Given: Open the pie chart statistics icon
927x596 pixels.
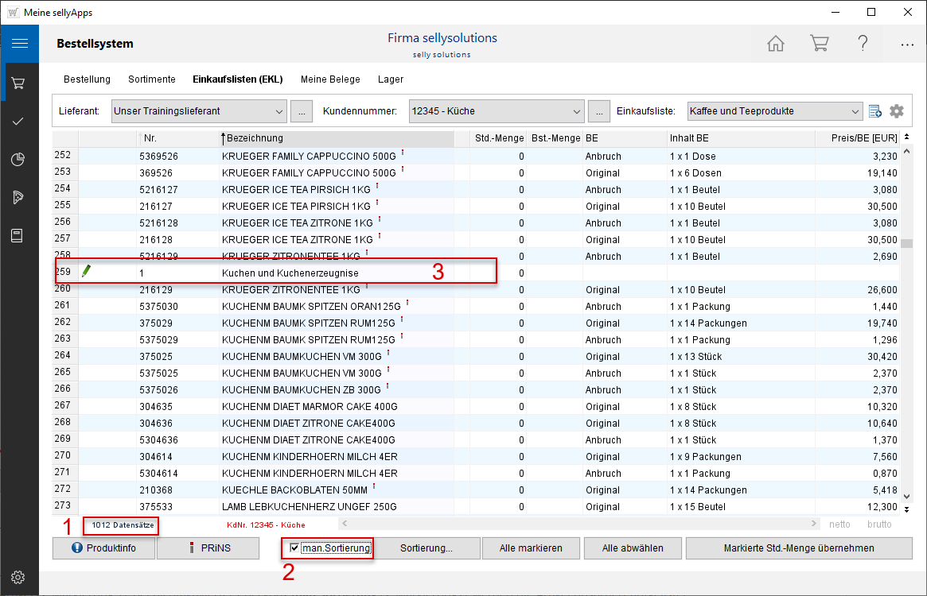Looking at the screenshot, I should 19,159.
